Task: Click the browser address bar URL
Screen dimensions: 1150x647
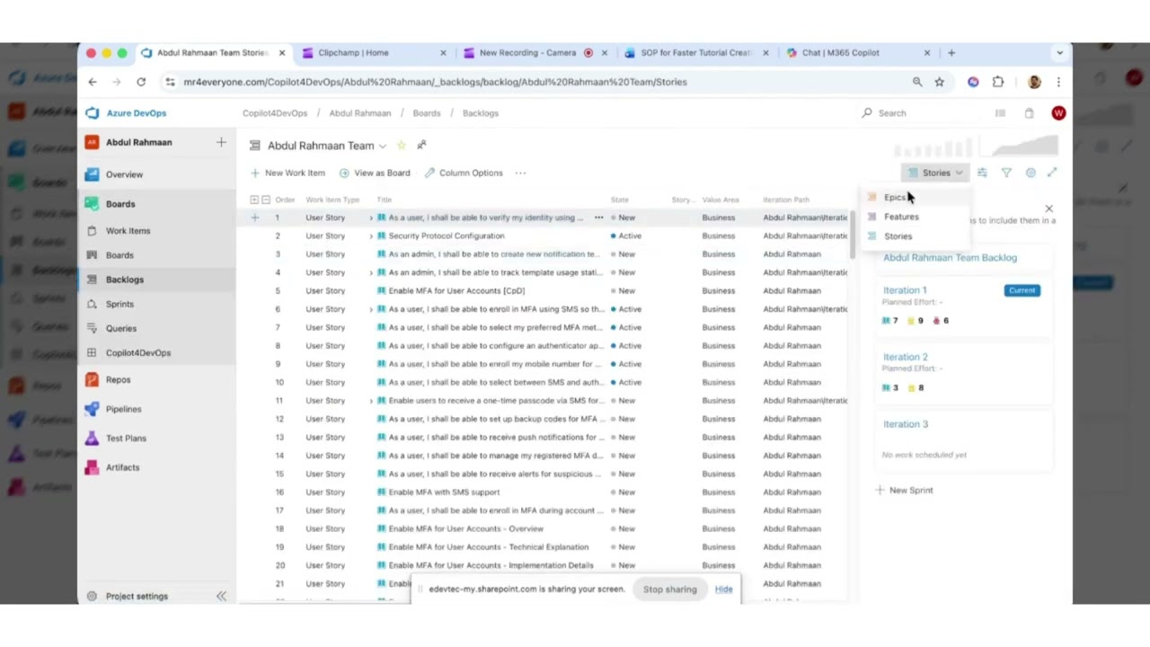Action: tap(435, 82)
